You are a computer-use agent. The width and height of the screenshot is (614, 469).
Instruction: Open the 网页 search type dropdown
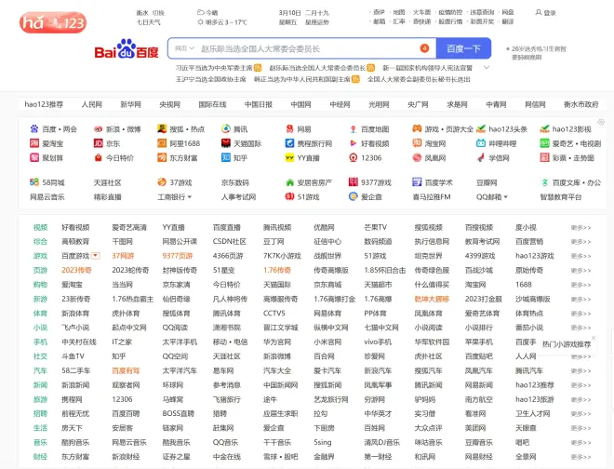[184, 48]
